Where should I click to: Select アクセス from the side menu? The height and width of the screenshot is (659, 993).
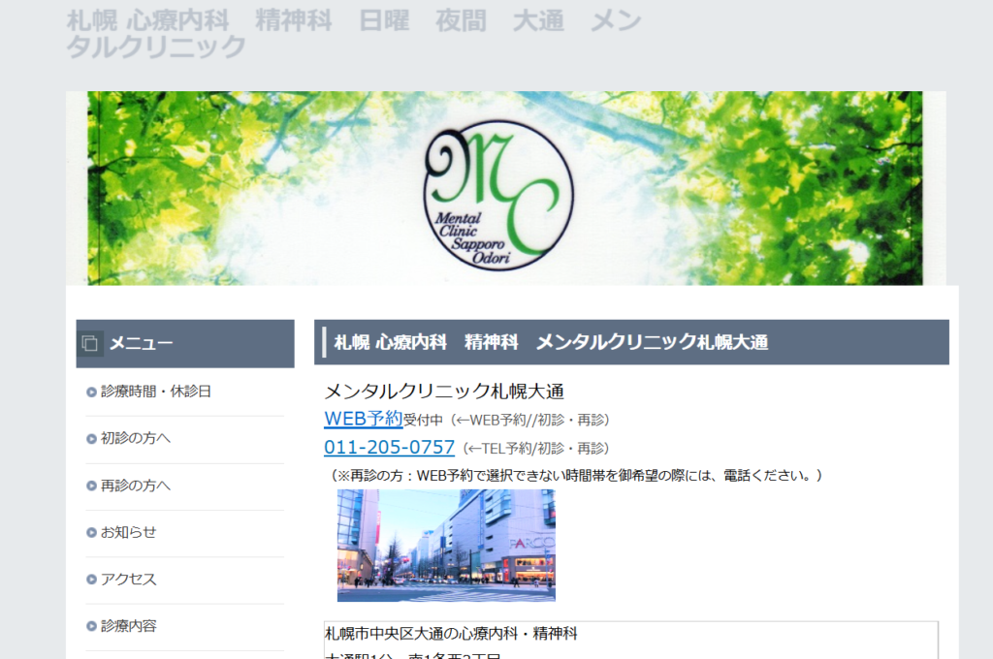128,580
